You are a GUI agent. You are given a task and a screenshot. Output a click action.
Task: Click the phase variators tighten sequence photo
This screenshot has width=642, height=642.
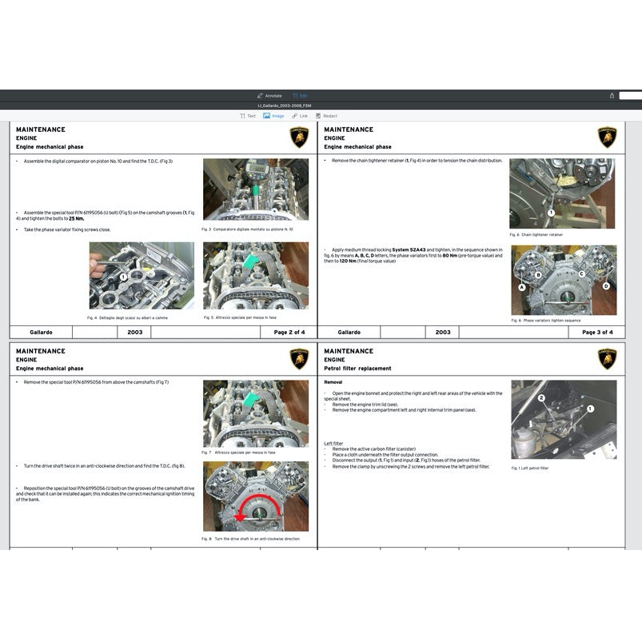[564, 280]
